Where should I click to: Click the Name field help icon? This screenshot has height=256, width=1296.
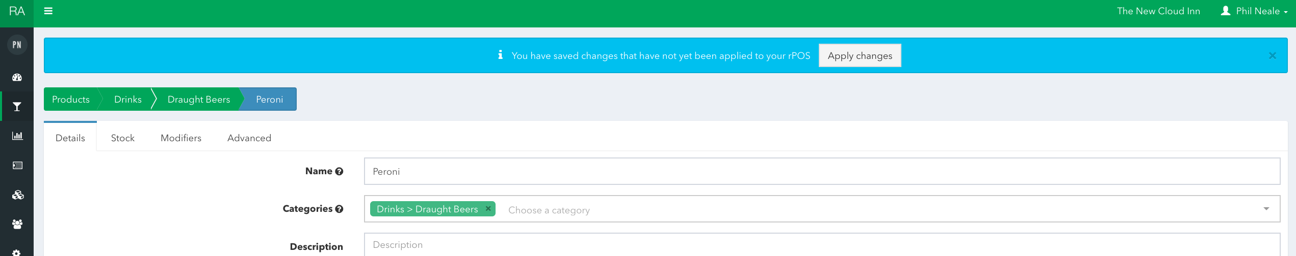(339, 172)
